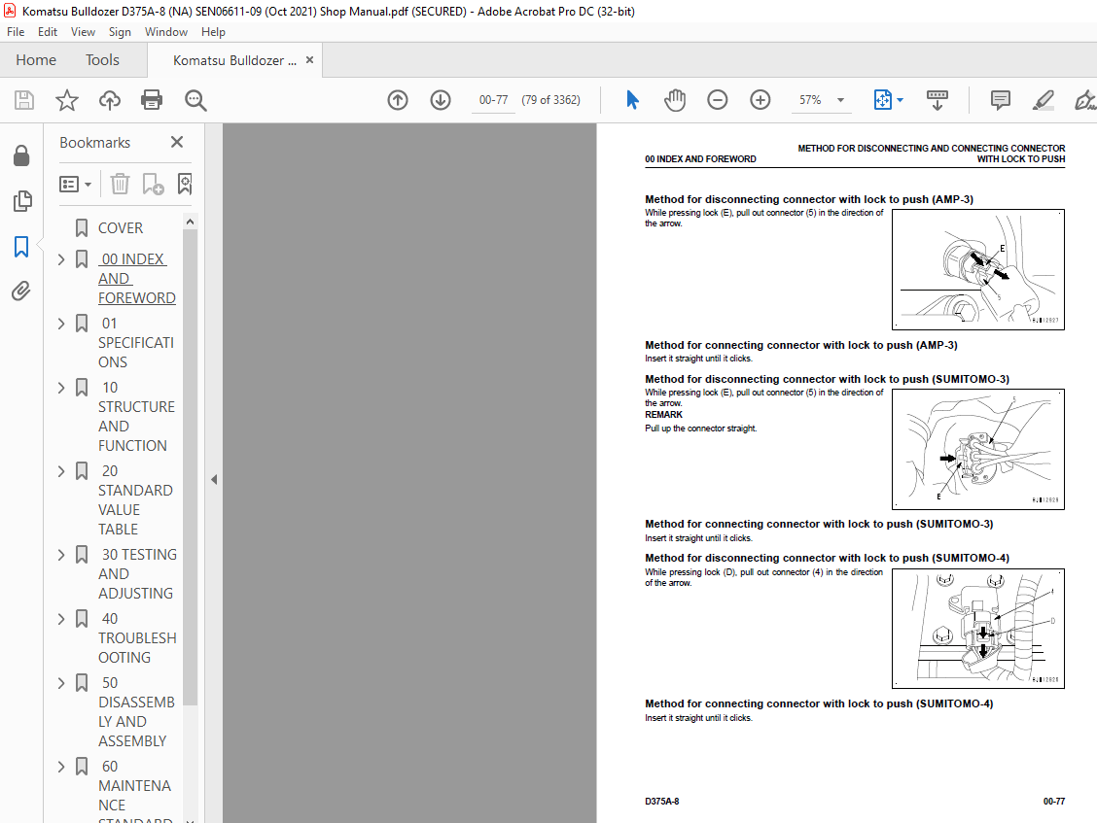Open the zoom level 57% dropdown
This screenshot has width=1097, height=823.
coord(841,100)
